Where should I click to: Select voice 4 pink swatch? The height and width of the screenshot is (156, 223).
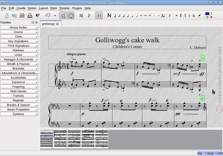[x=211, y=17]
